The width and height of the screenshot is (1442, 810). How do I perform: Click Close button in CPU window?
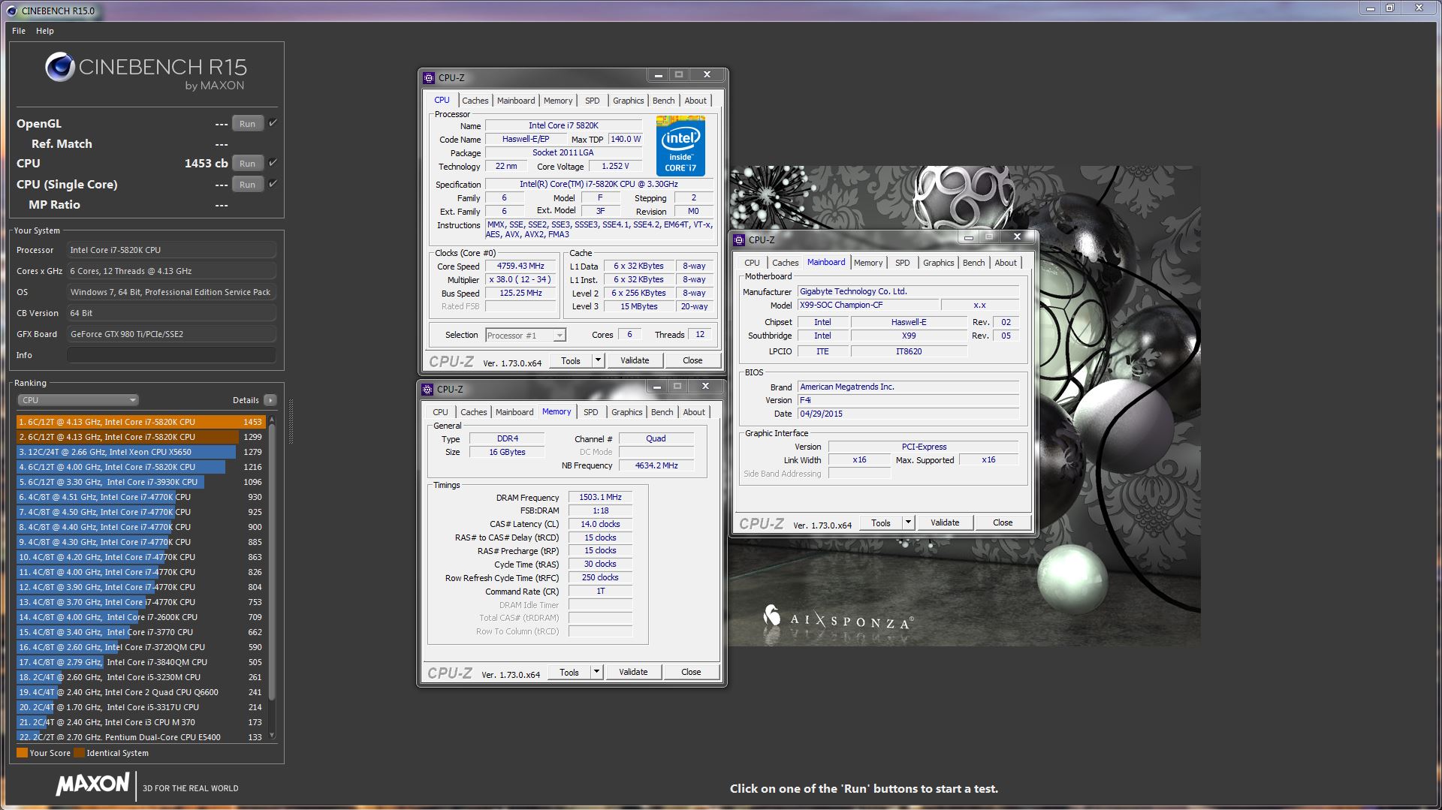(x=692, y=360)
